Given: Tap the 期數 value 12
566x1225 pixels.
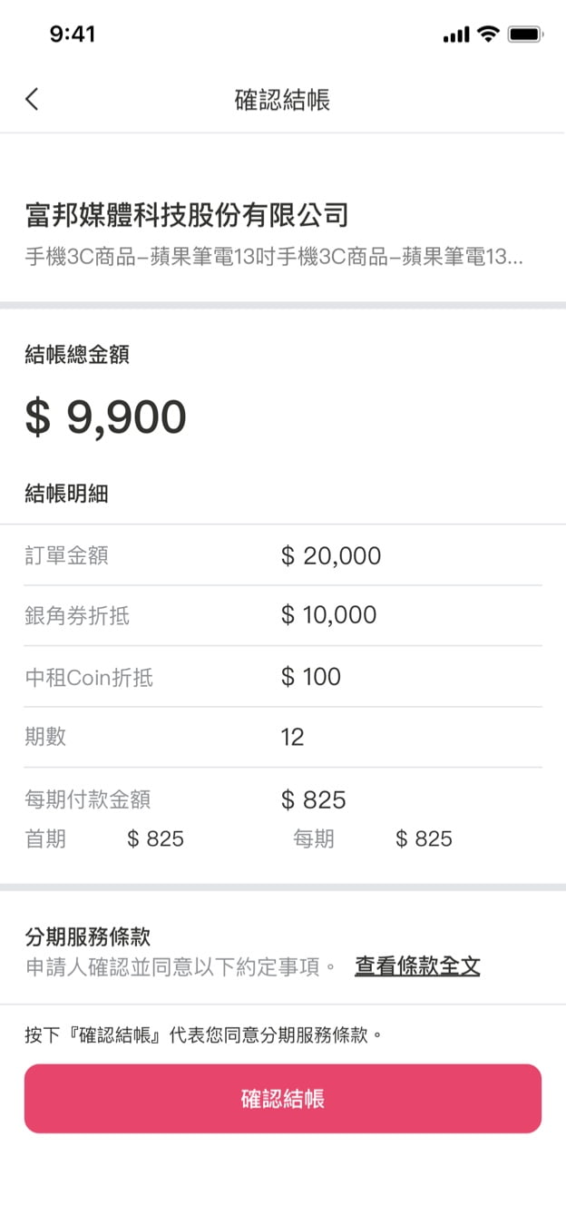Looking at the screenshot, I should pyautogui.click(x=293, y=737).
